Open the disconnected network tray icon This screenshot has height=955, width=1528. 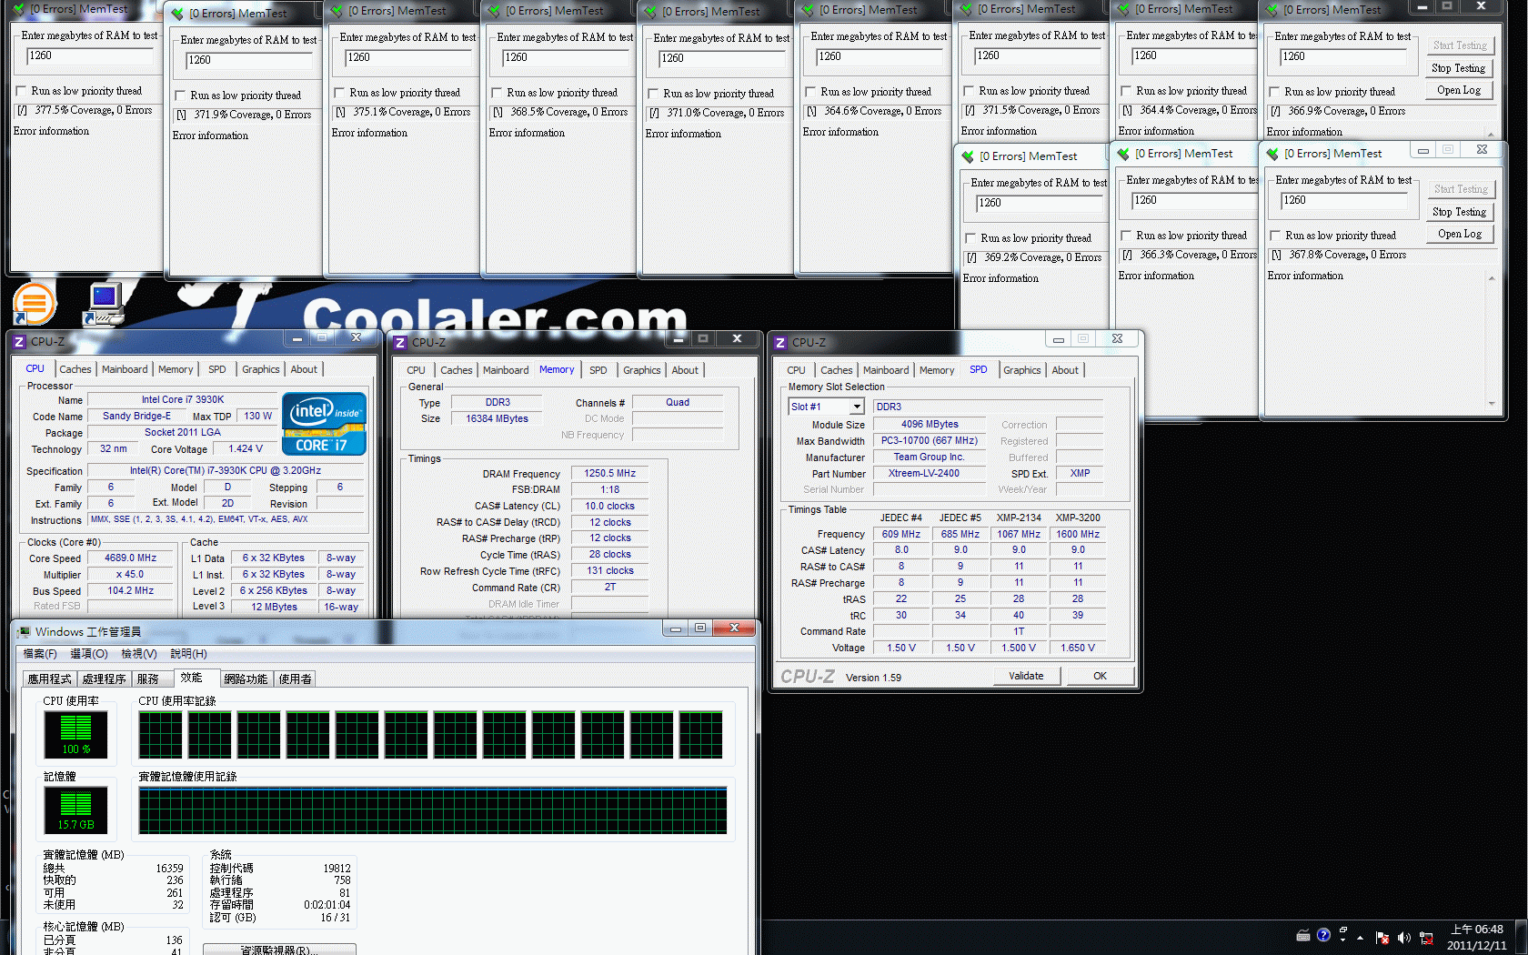coord(1426,938)
